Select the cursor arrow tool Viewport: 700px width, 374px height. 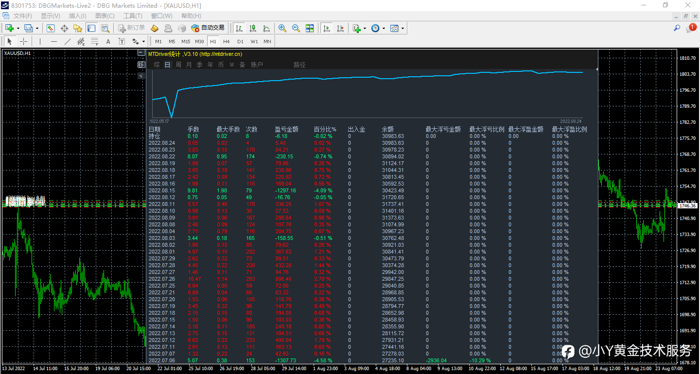click(10, 41)
